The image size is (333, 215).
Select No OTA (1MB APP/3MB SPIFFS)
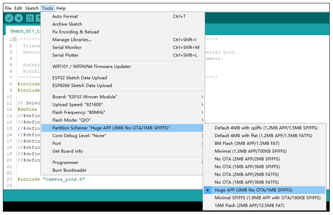pyautogui.click(x=264, y=166)
